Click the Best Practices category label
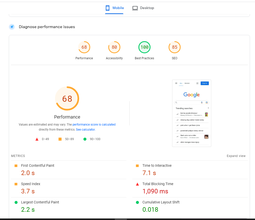255x220 pixels. [144, 58]
